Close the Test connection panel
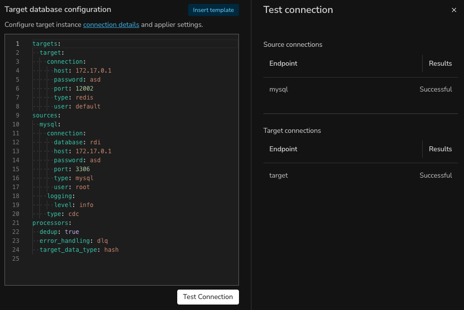This screenshot has height=310, width=464. (x=454, y=10)
